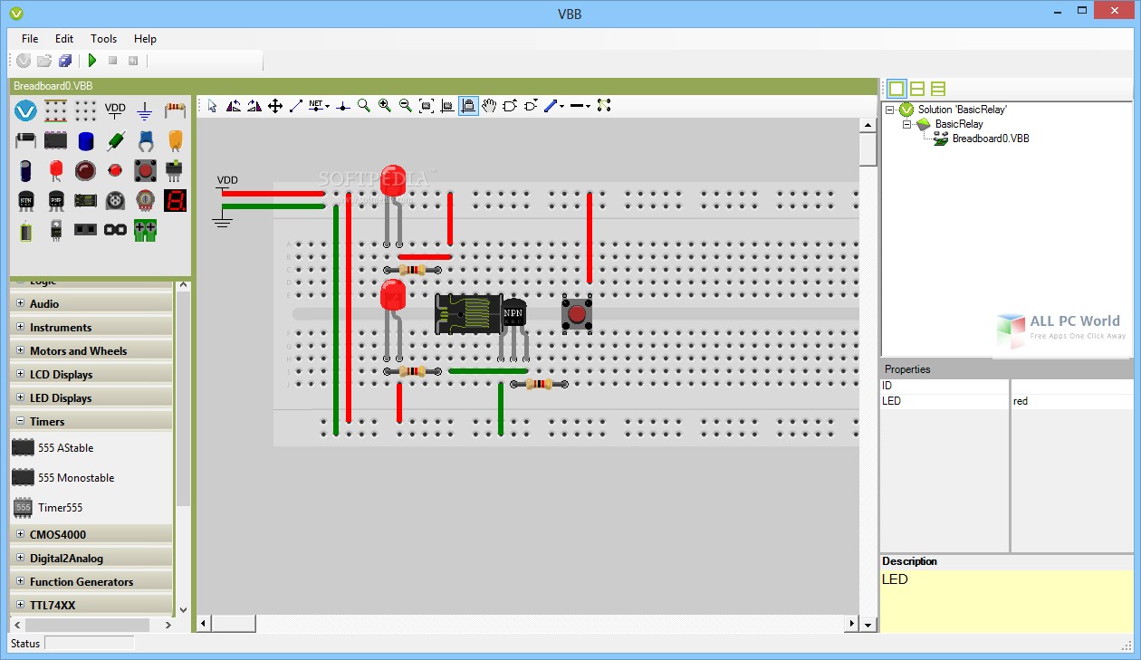1141x660 pixels.
Task: Select the 7-segment display component
Action: (175, 201)
